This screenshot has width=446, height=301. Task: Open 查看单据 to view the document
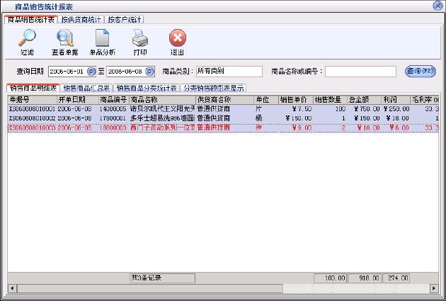(64, 41)
